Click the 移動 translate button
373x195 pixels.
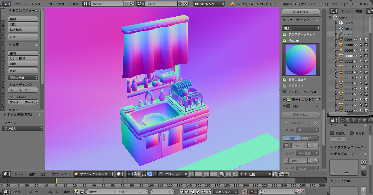pos(23,19)
